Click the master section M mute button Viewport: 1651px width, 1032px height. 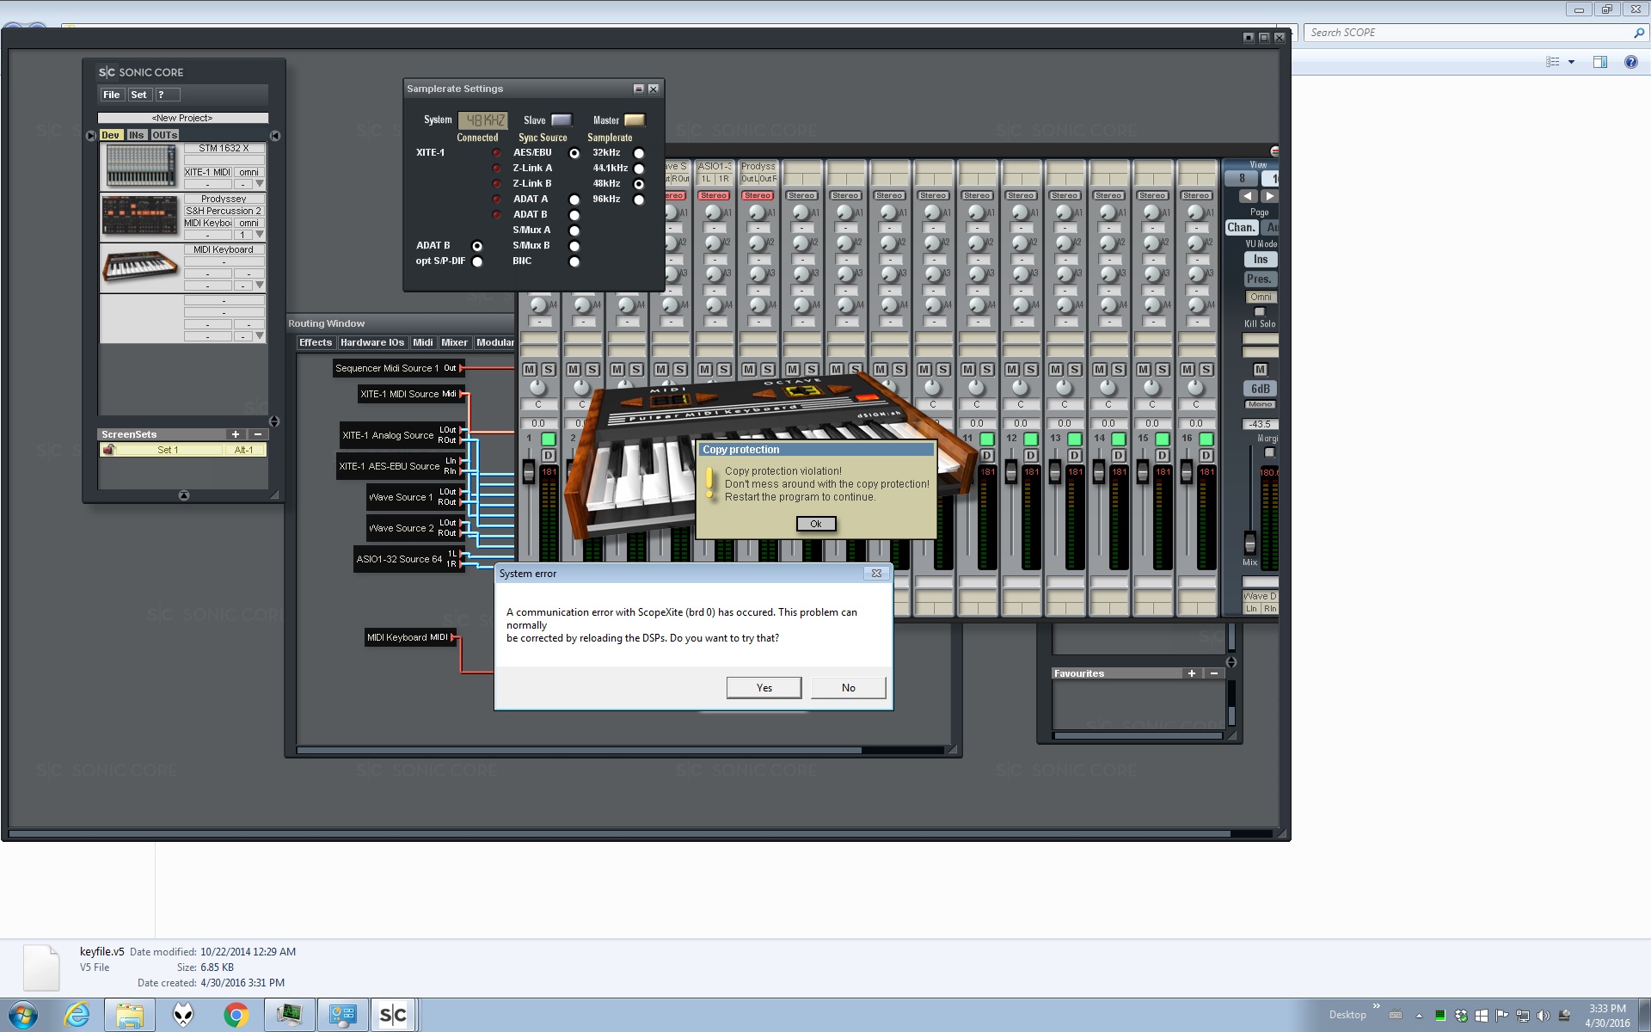[x=1260, y=370]
